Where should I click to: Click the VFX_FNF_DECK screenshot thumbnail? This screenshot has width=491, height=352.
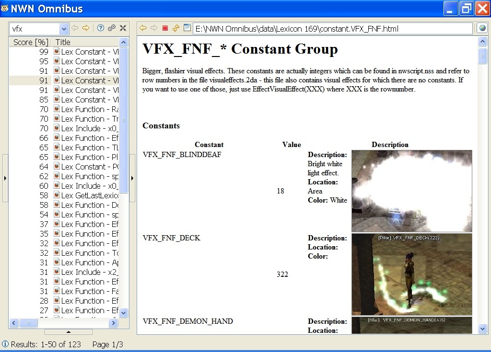click(411, 274)
